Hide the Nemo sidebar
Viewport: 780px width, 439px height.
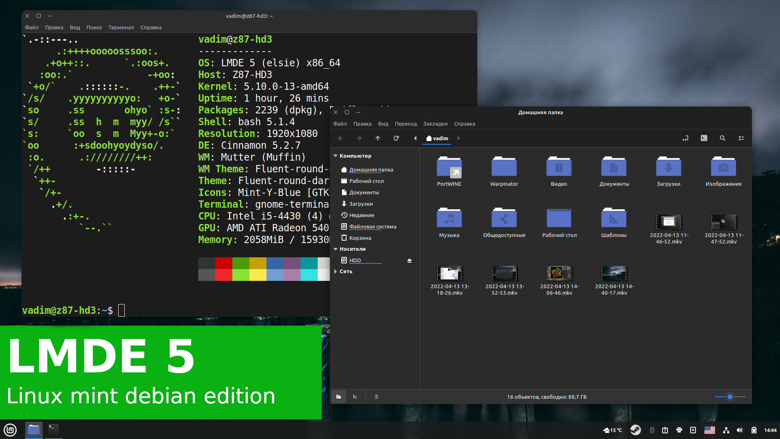[x=376, y=397]
